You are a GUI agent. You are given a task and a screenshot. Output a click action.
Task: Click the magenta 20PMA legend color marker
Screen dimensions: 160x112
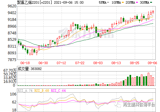point(137,2)
